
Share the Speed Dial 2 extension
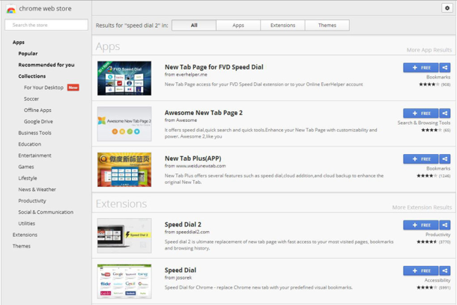445,225
